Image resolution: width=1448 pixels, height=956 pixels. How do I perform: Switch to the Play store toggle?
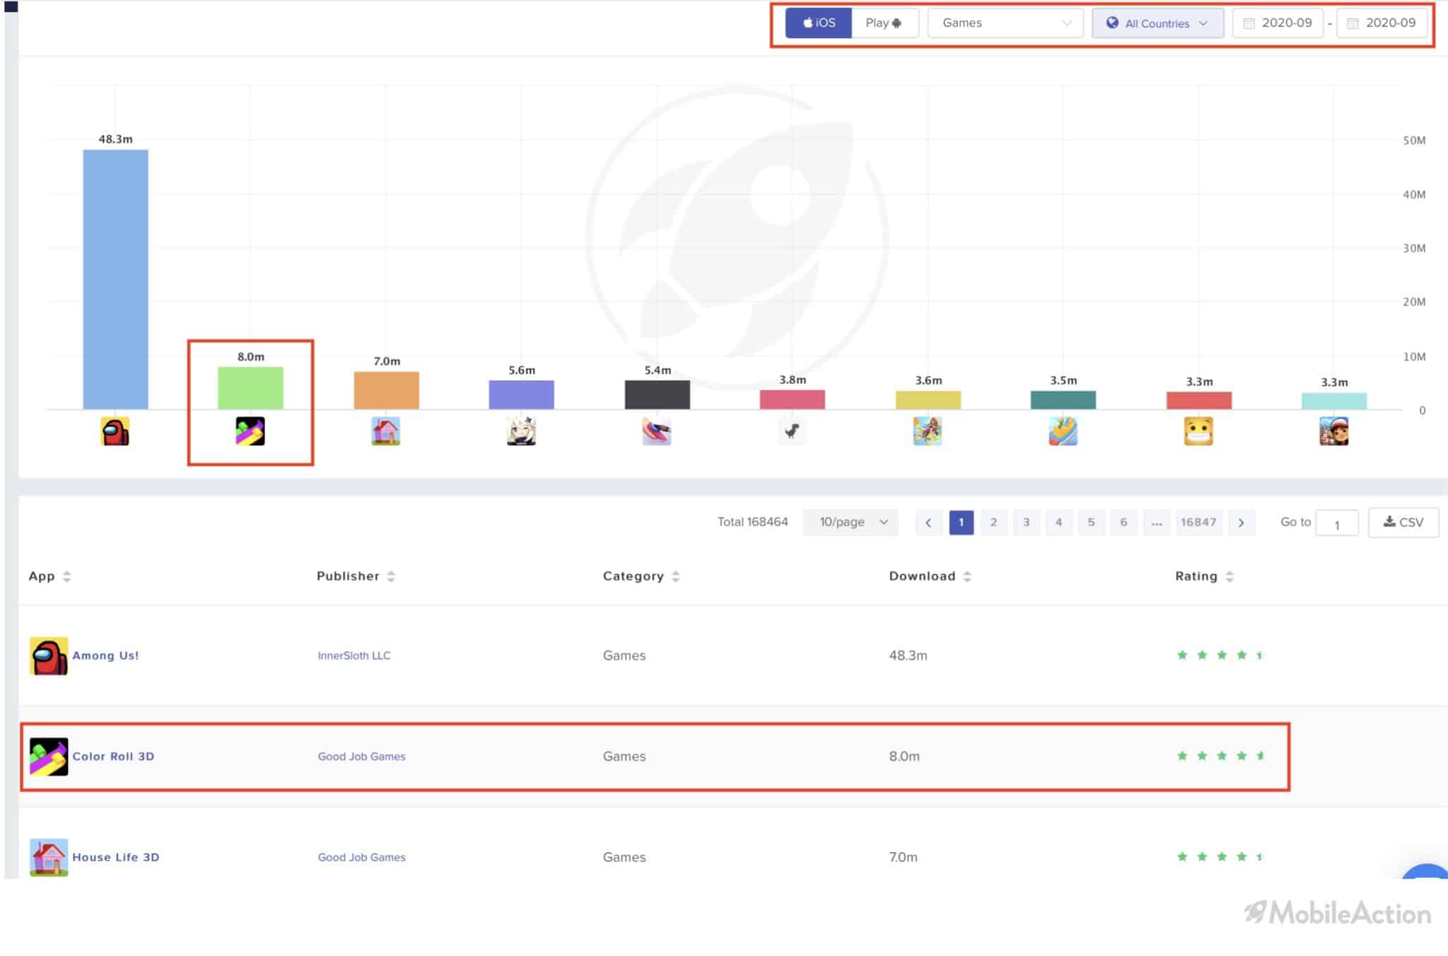click(x=884, y=23)
